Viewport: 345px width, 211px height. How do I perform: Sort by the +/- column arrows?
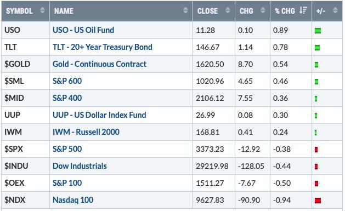[335, 10]
